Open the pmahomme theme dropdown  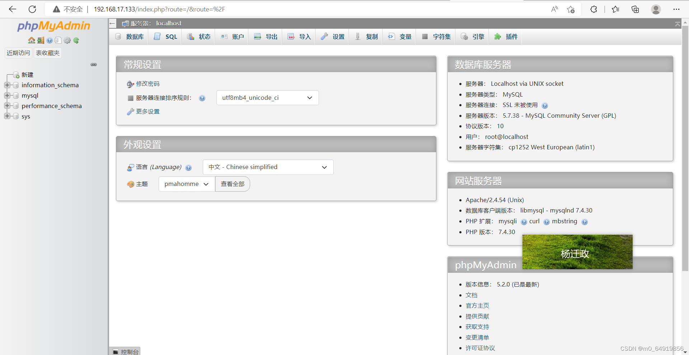coord(187,184)
